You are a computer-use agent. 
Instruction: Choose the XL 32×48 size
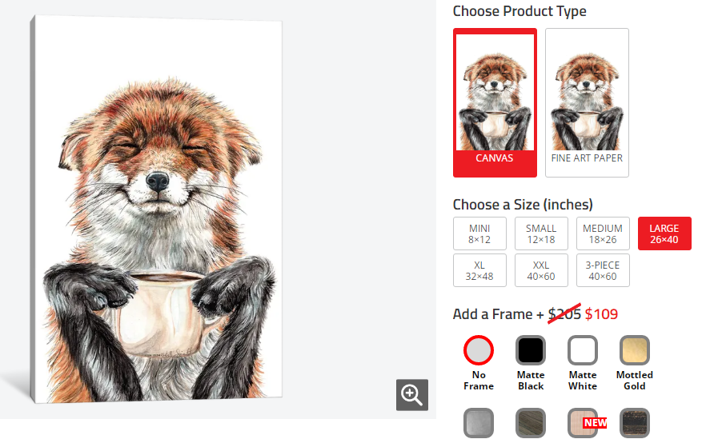coord(479,270)
